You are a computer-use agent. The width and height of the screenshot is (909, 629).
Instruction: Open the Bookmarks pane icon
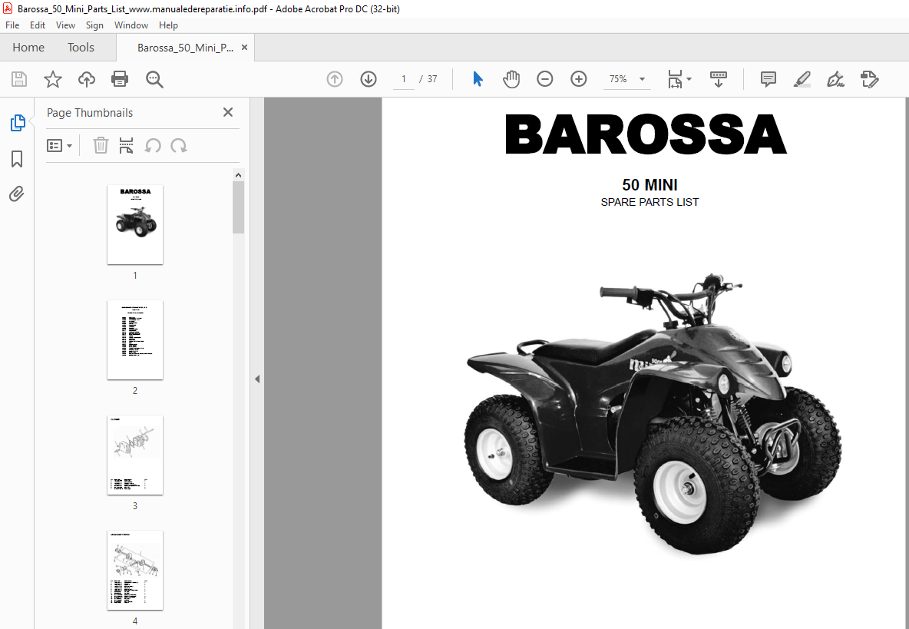coord(17,159)
